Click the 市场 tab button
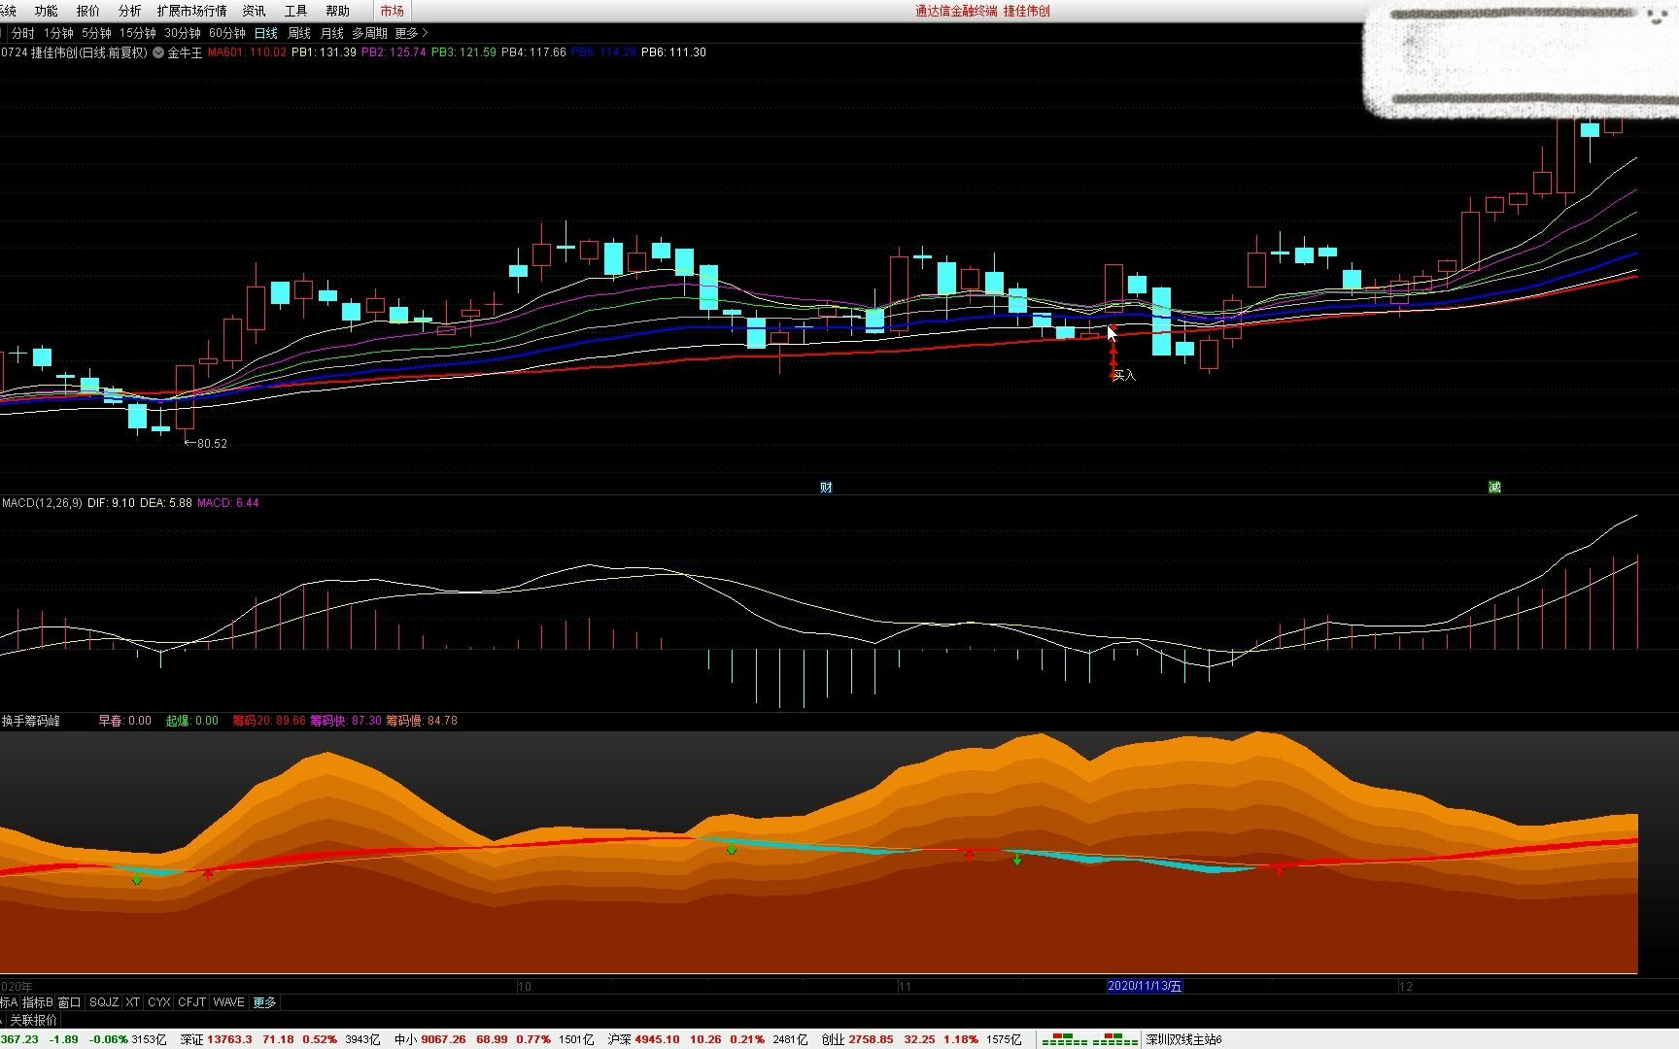Screen dimensions: 1679x1049 [392, 11]
